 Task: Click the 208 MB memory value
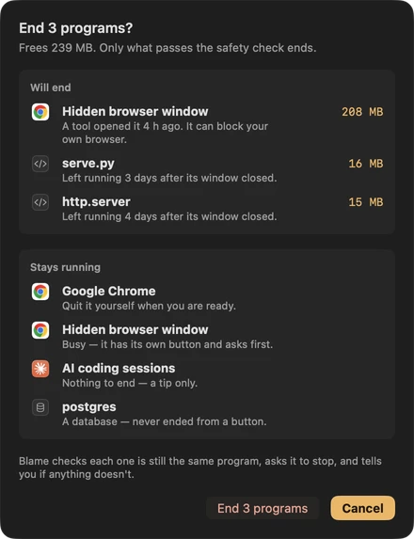362,112
